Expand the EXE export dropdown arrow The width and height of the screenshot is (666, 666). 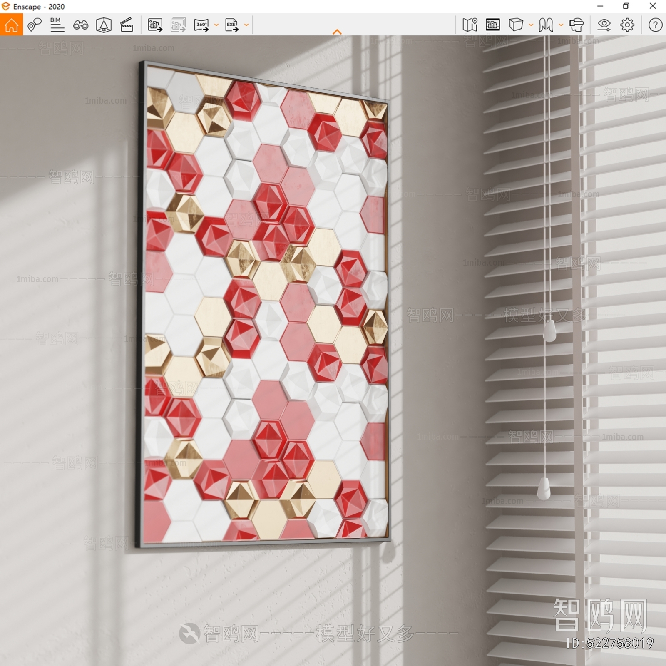pos(246,25)
